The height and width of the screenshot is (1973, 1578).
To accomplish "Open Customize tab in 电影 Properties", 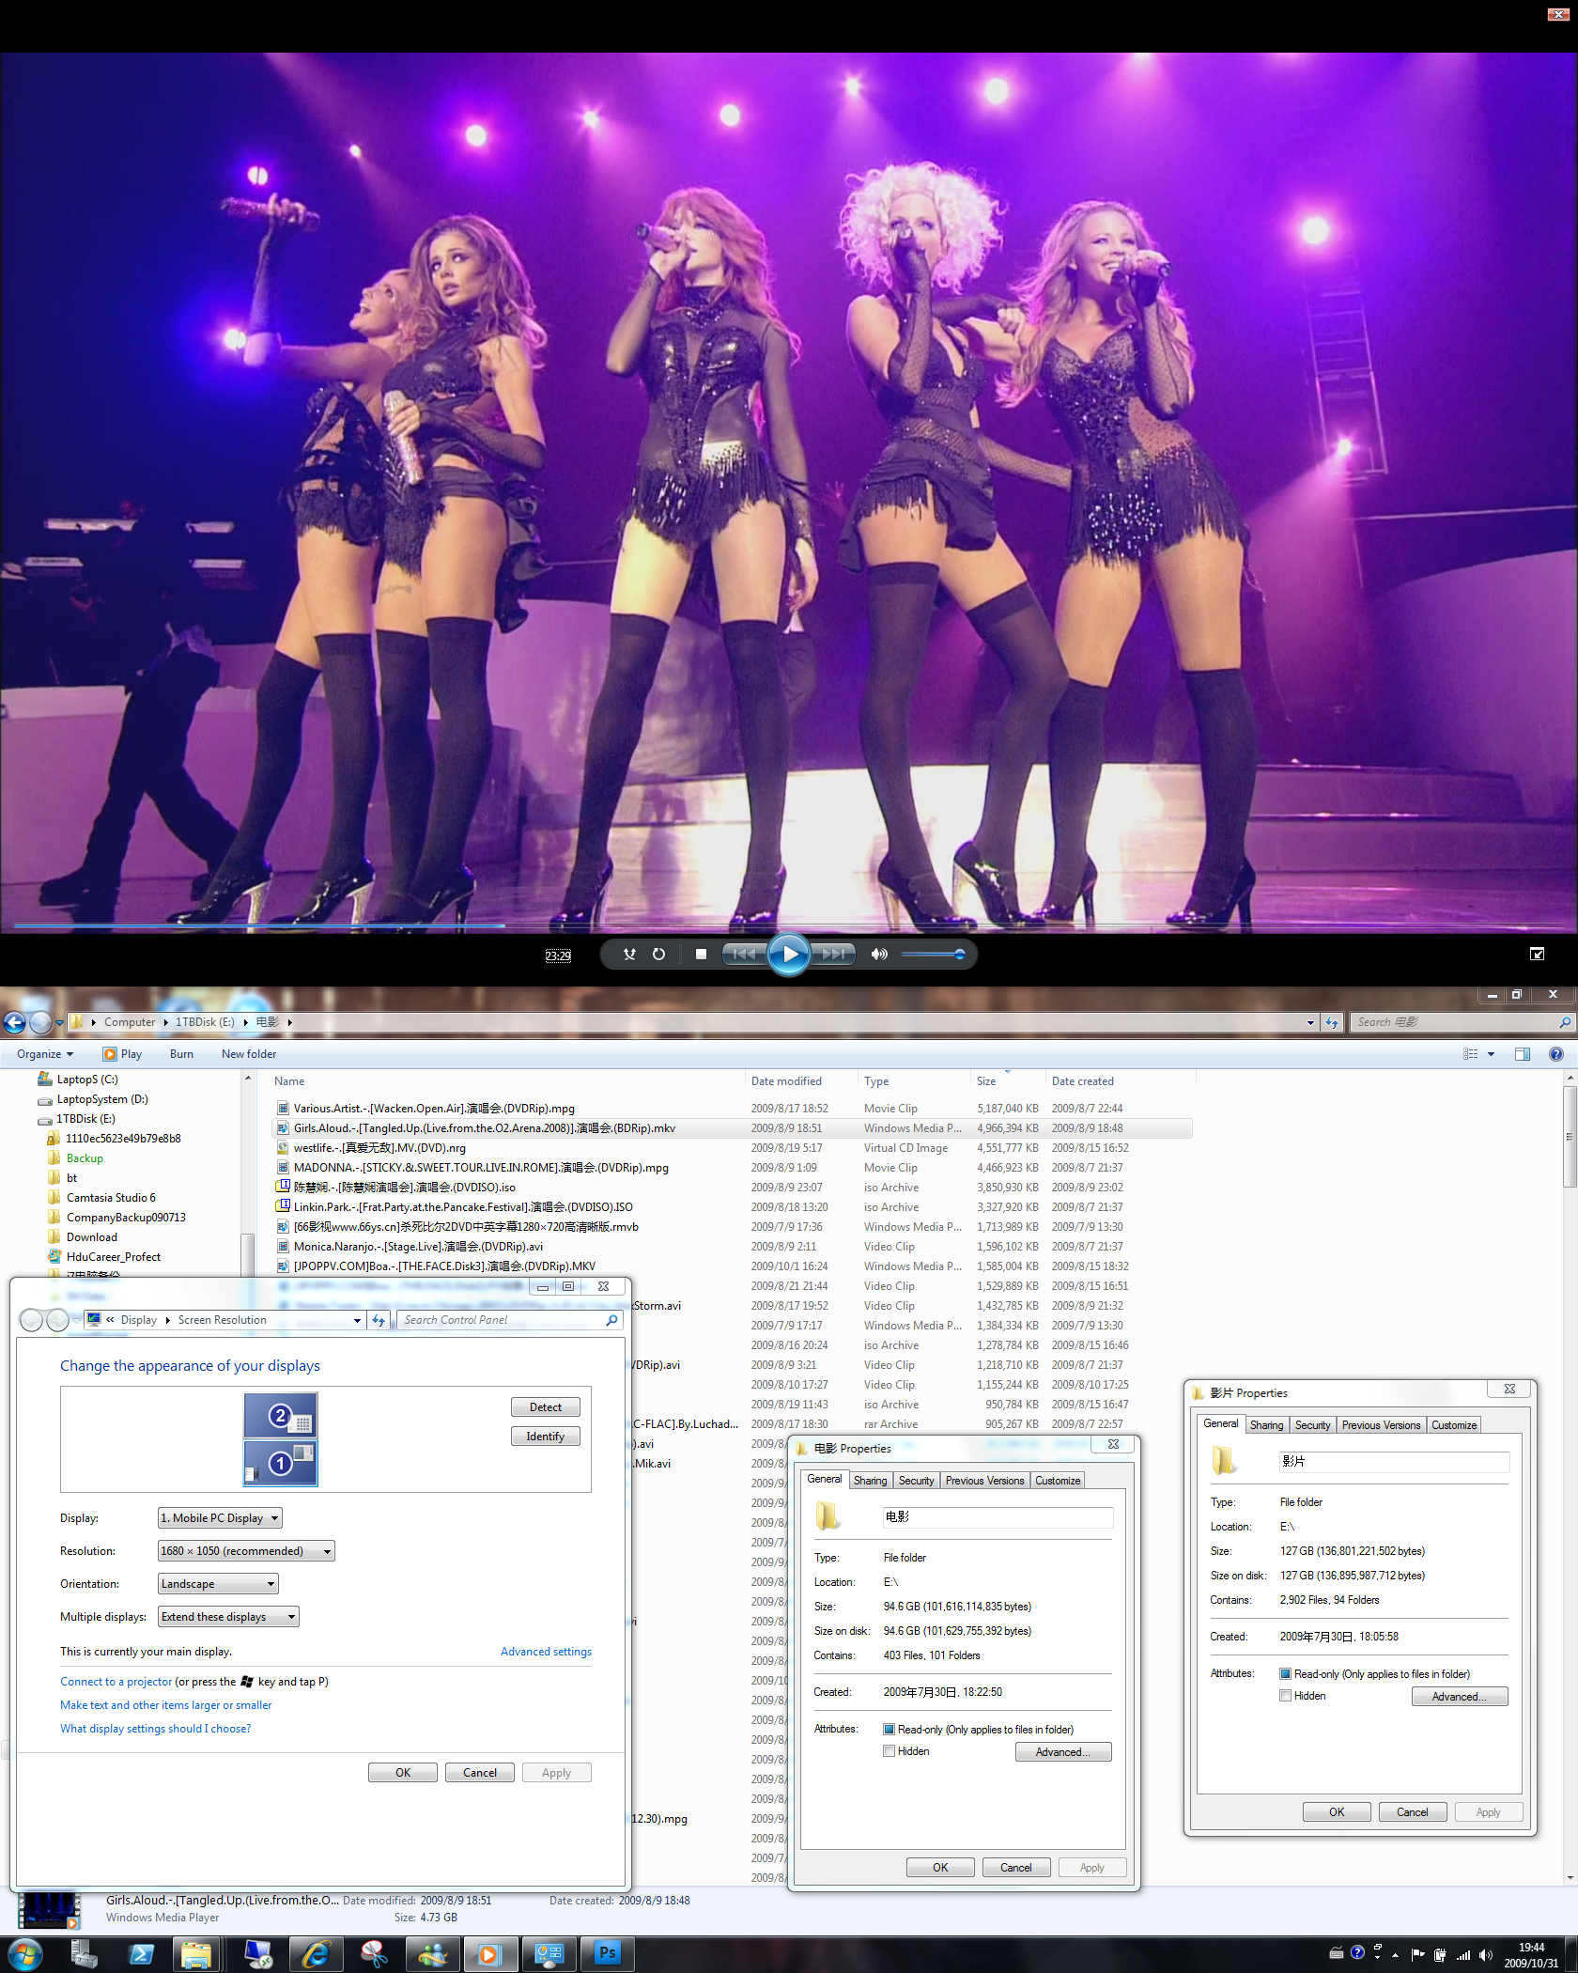I will click(1058, 1481).
